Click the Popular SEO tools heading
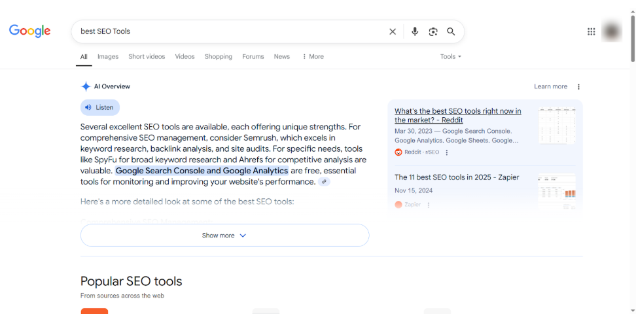This screenshot has height=314, width=636. 132,281
